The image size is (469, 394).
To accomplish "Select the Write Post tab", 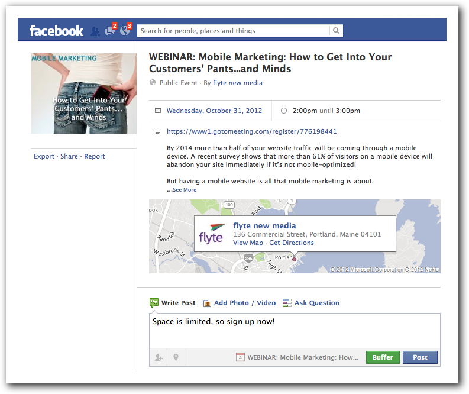I will (173, 303).
